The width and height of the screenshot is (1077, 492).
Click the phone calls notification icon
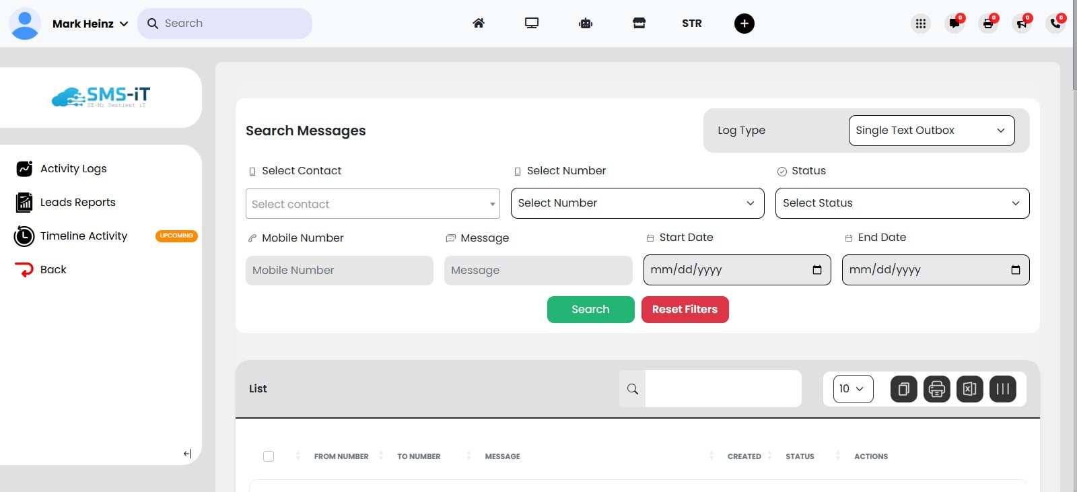(x=1055, y=24)
